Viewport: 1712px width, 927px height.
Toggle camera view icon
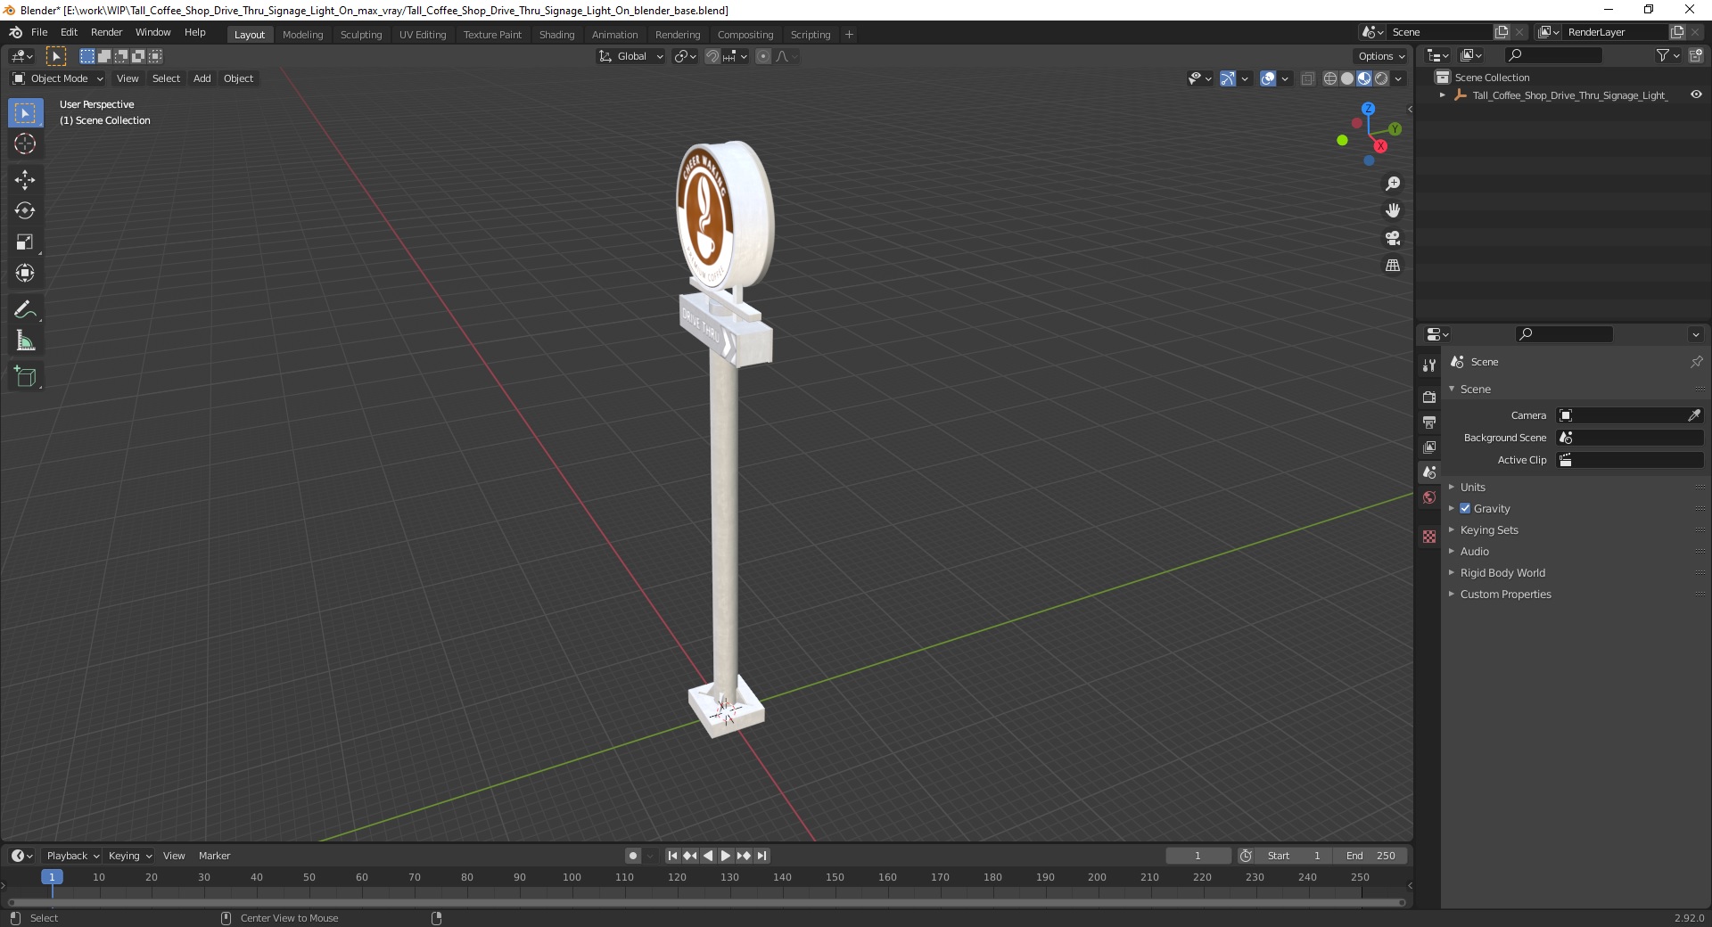tap(1393, 238)
